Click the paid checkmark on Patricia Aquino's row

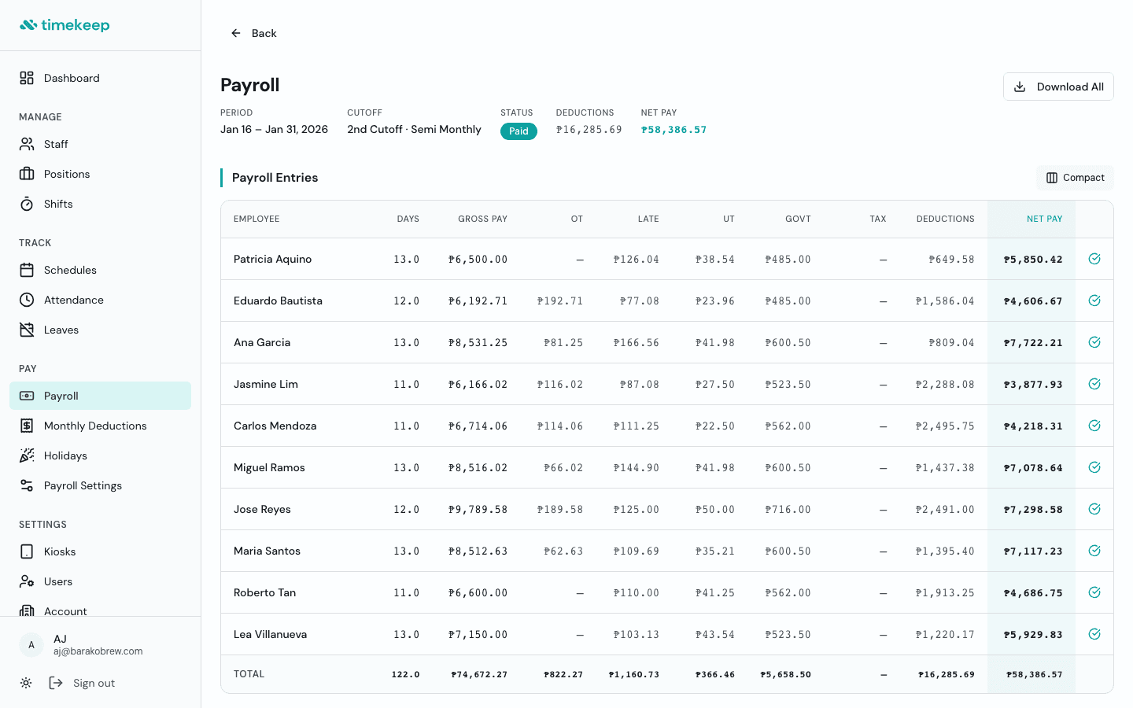(1094, 258)
